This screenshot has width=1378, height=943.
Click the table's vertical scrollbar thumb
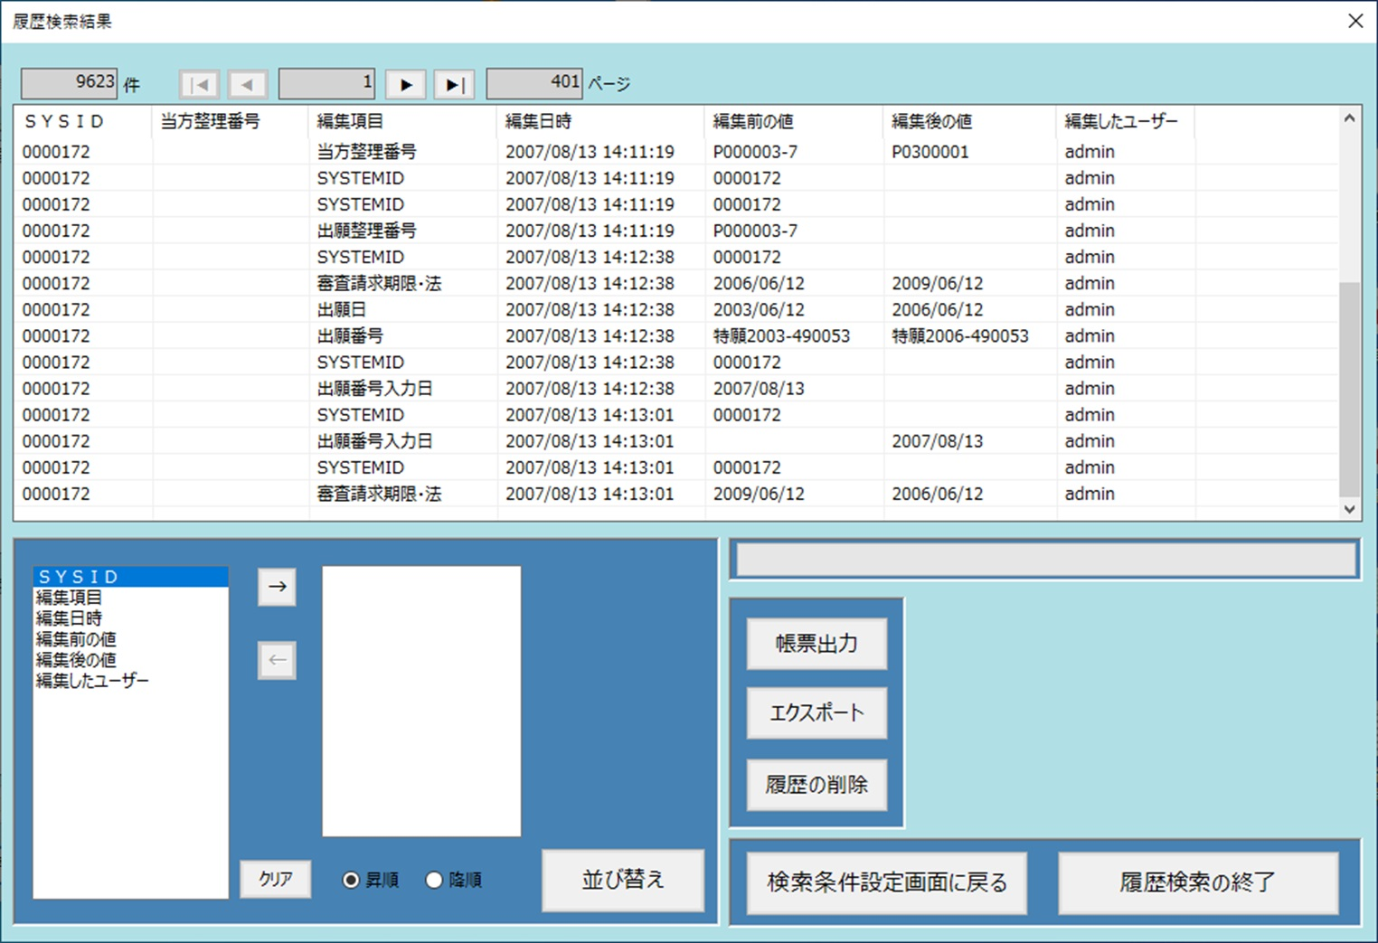coord(1349,389)
